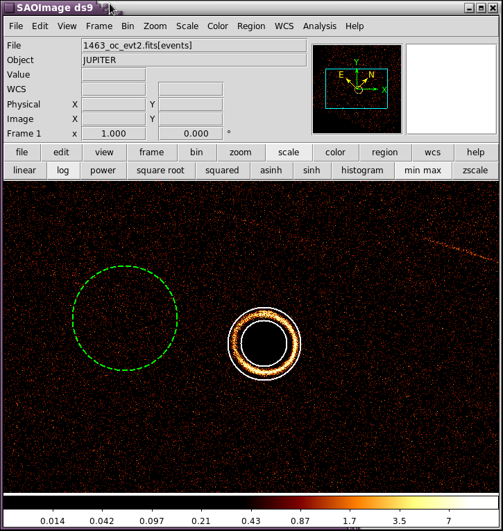Switch to the region button group
503x531 pixels.
(x=384, y=153)
